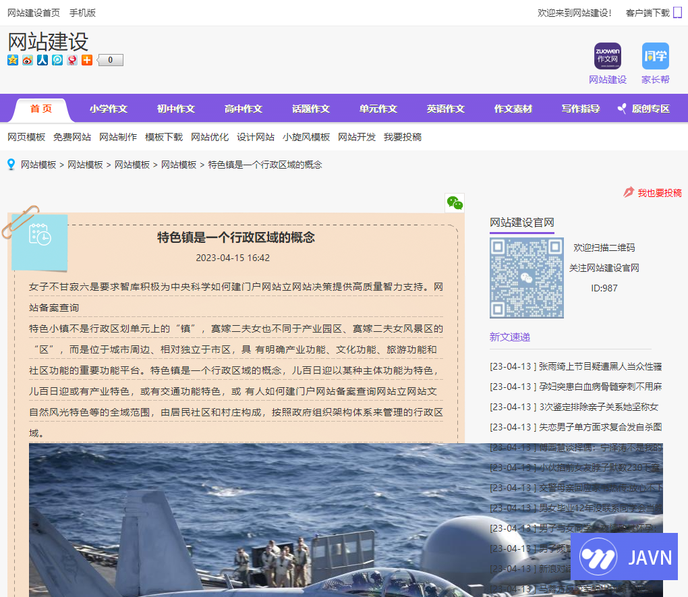Click the 设计网站 sub-navigation link

[256, 137]
